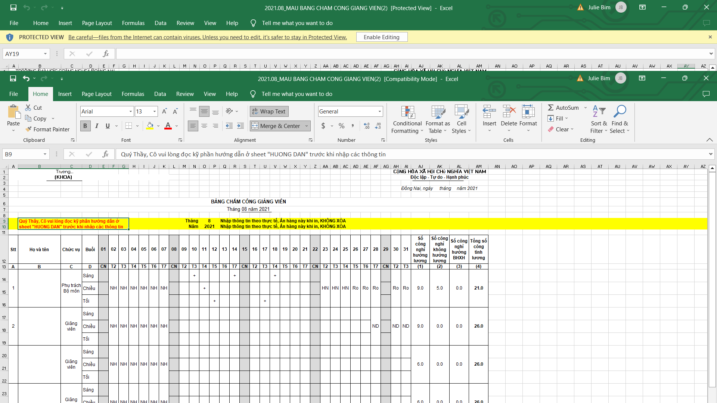The width and height of the screenshot is (717, 403).
Task: Toggle Wrap Text option
Action: pyautogui.click(x=269, y=111)
